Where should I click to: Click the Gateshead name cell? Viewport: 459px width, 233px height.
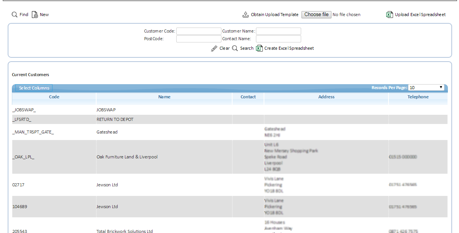pos(107,132)
